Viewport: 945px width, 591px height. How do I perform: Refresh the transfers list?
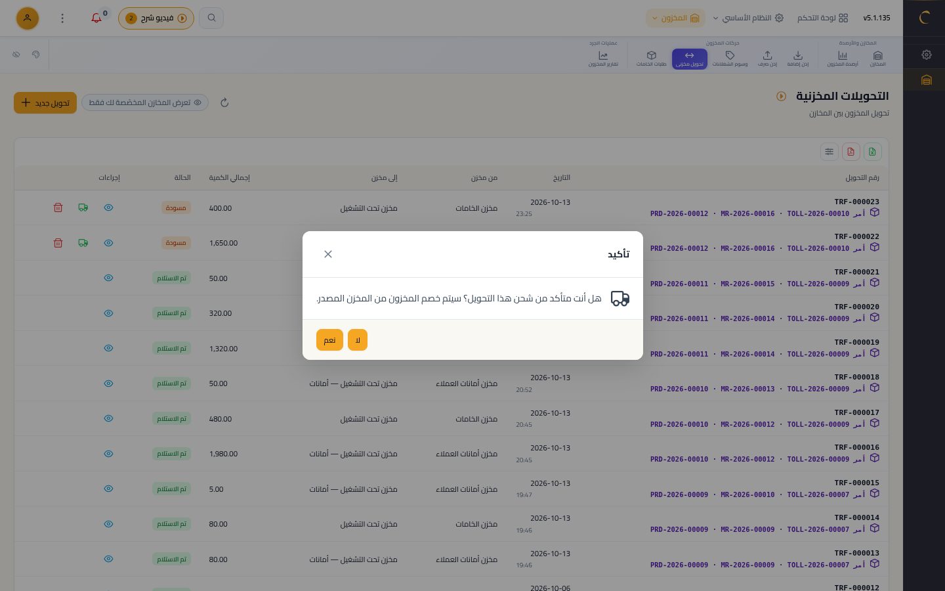[224, 102]
